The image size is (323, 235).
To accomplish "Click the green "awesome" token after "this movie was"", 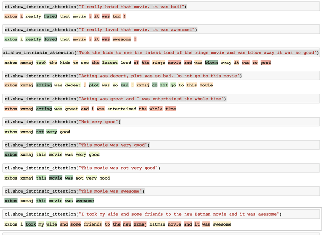I will click(85, 201).
